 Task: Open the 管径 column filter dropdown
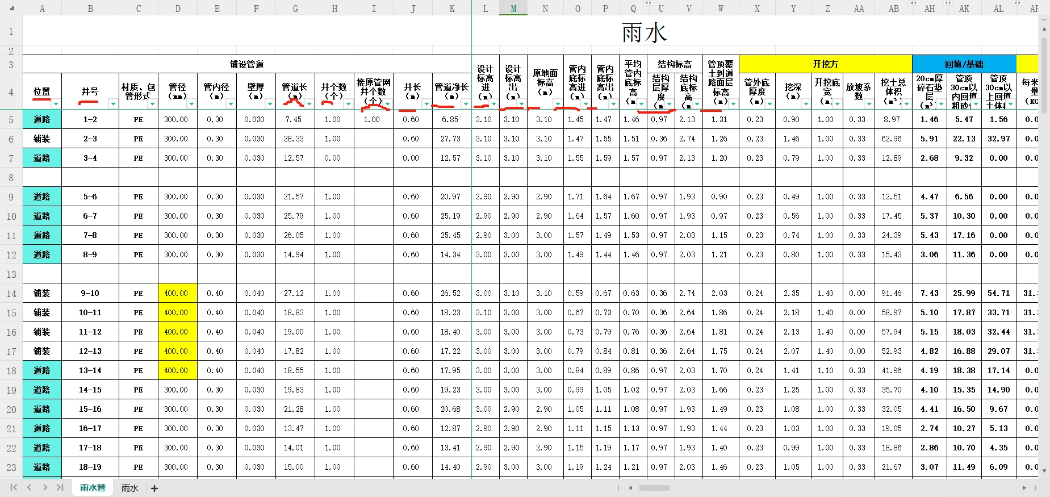[x=191, y=103]
